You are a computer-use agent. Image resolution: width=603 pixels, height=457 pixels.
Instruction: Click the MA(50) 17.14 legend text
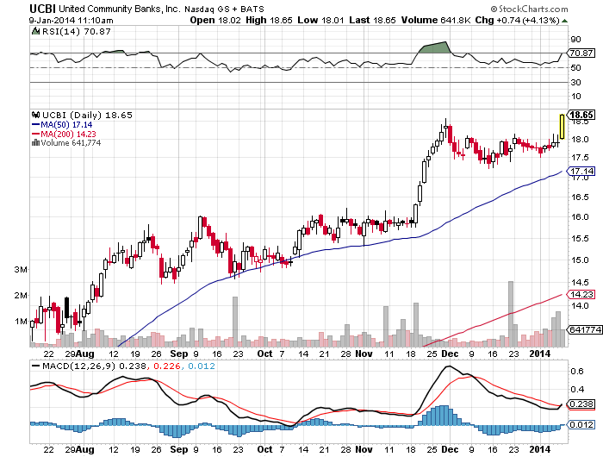tap(66, 125)
